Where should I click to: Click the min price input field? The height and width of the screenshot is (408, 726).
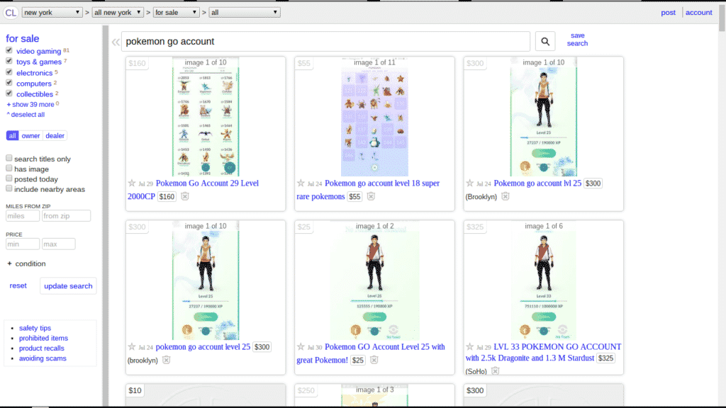tap(23, 244)
